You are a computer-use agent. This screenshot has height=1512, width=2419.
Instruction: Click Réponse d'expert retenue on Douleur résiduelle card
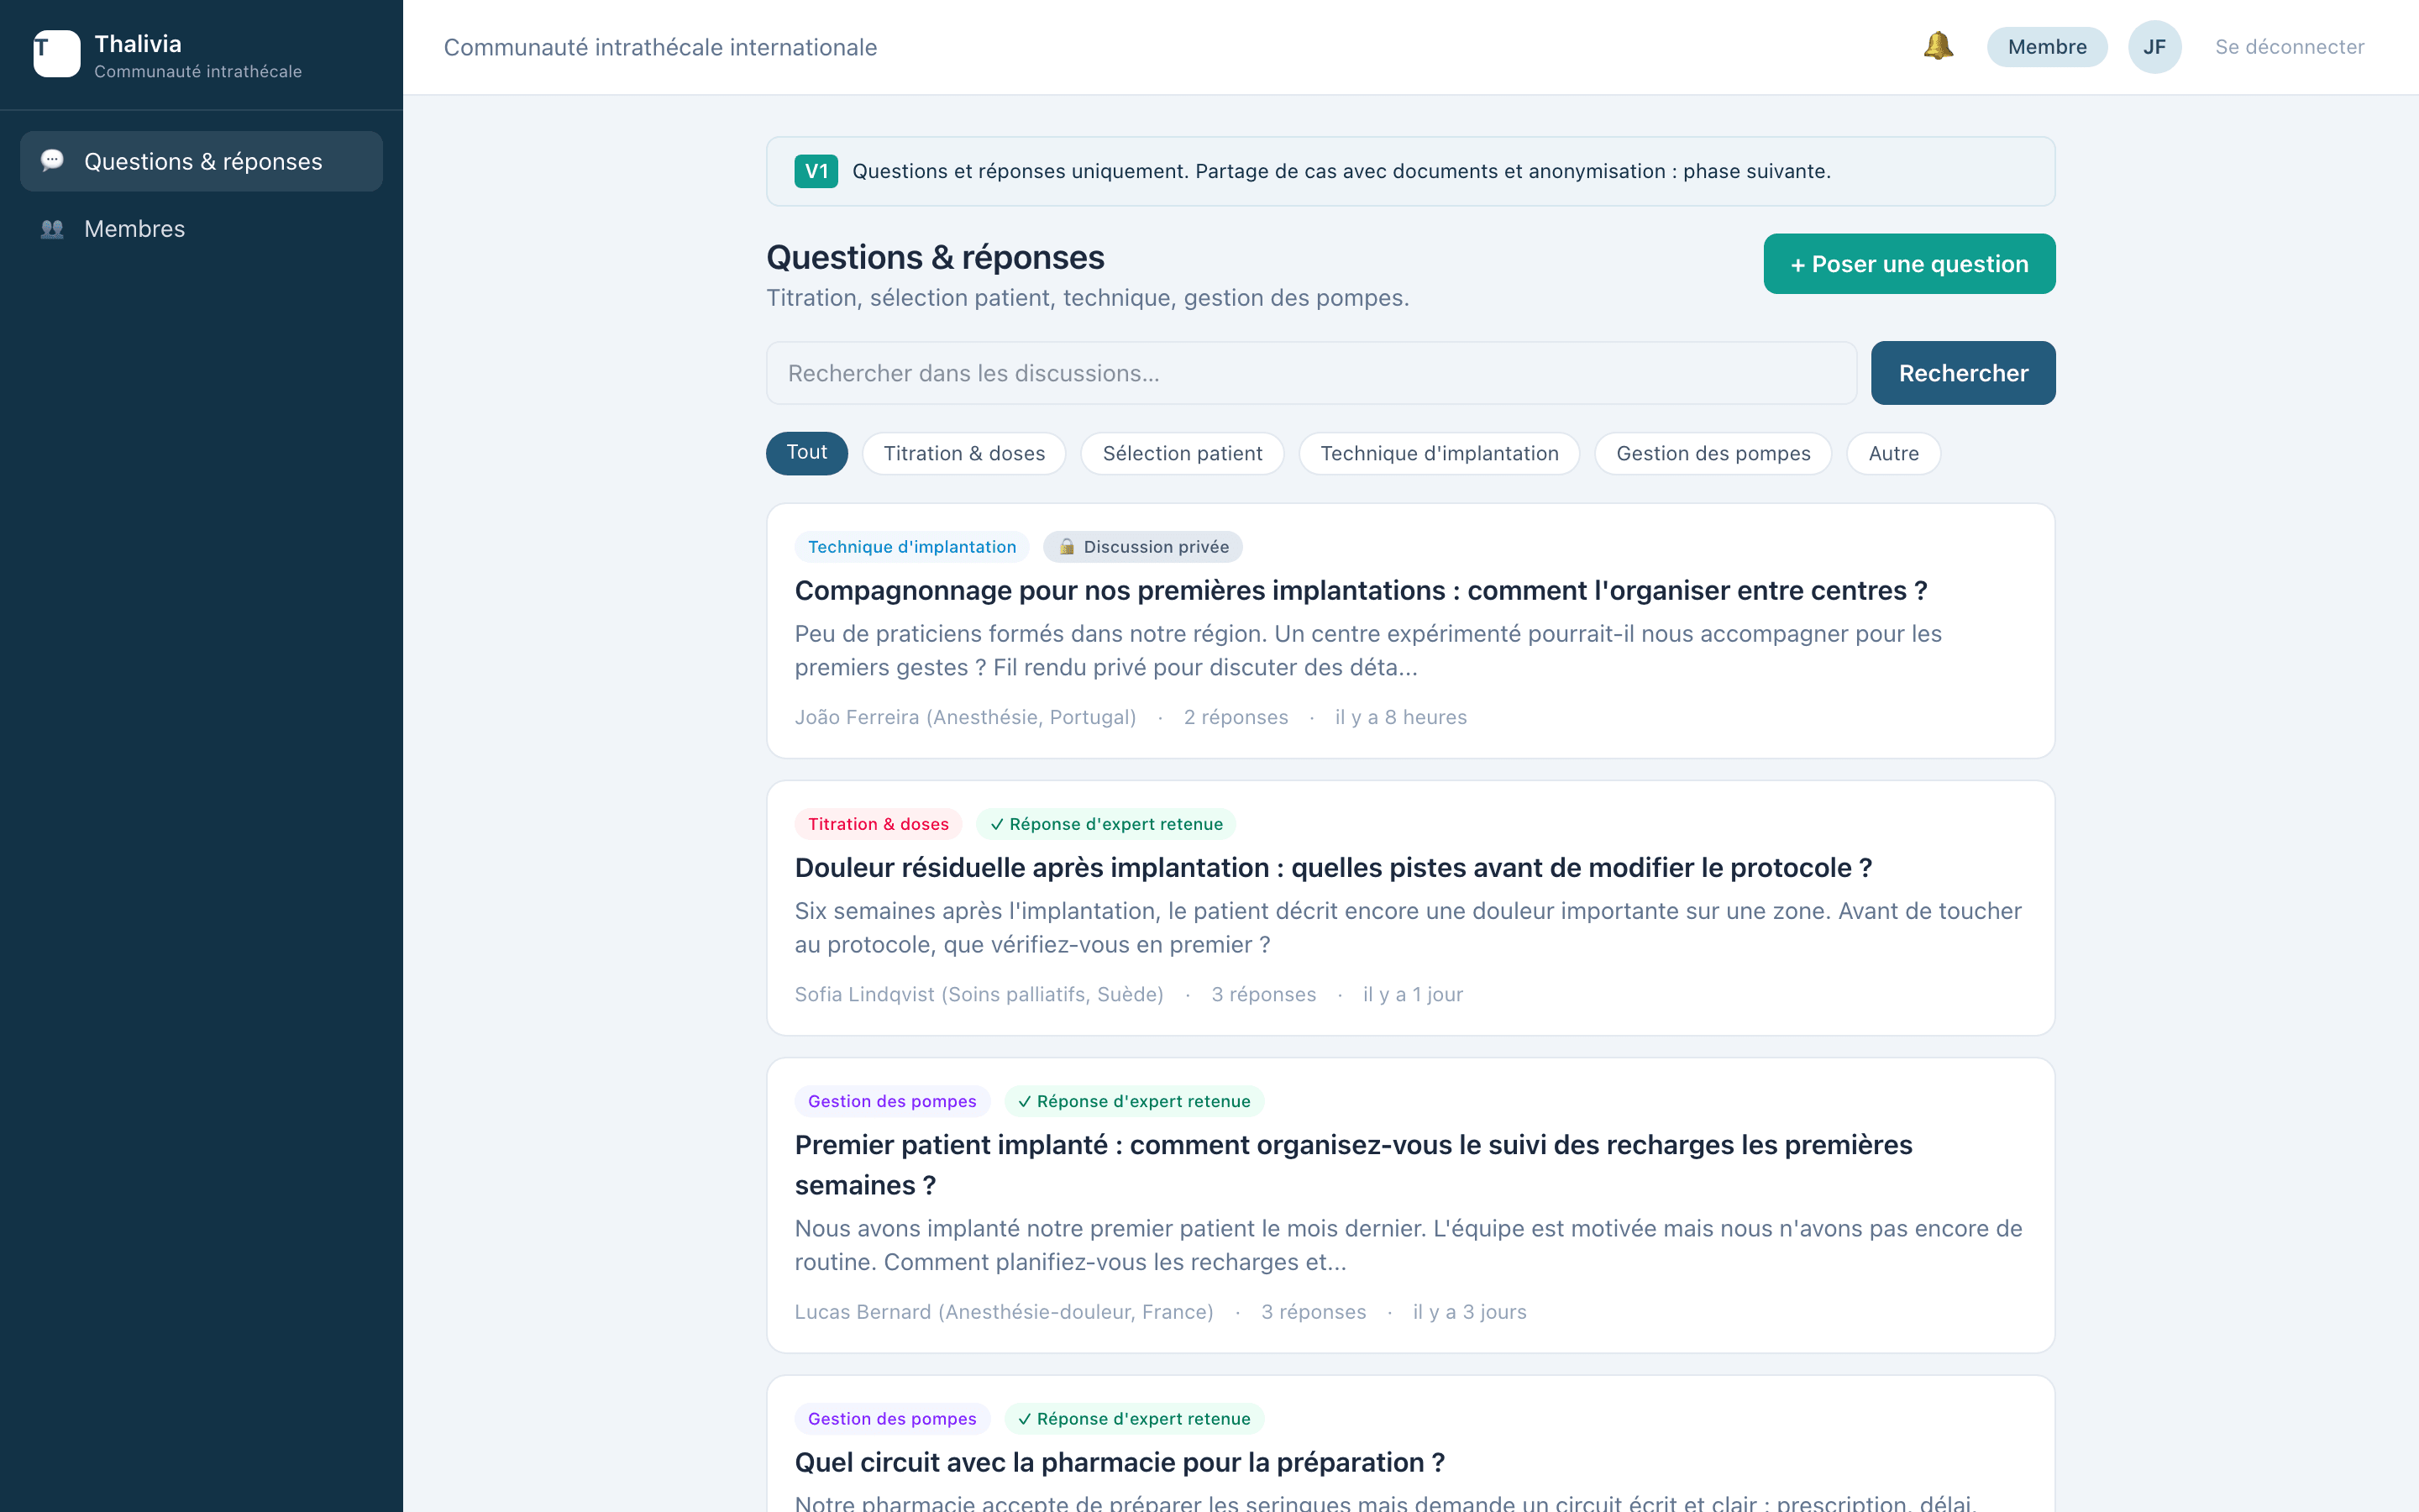click(1105, 824)
